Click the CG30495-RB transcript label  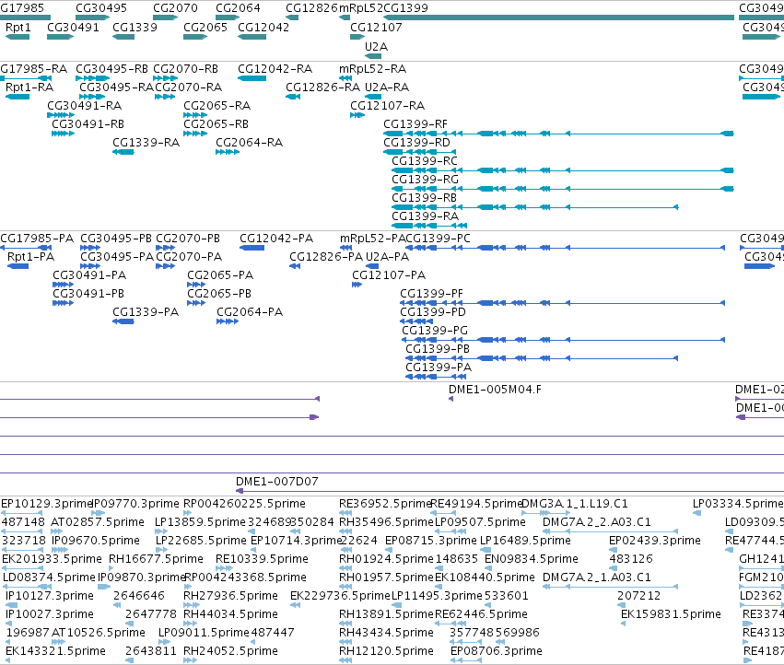pos(112,69)
